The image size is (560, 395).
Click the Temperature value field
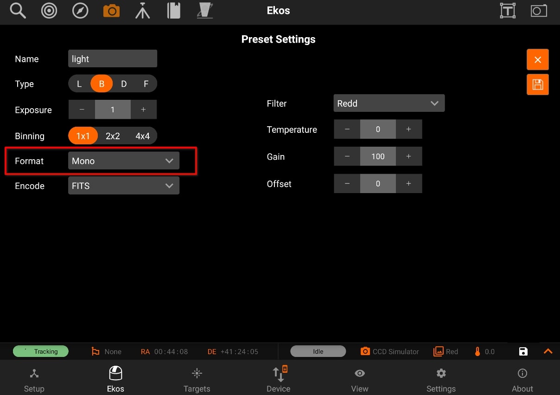point(378,130)
